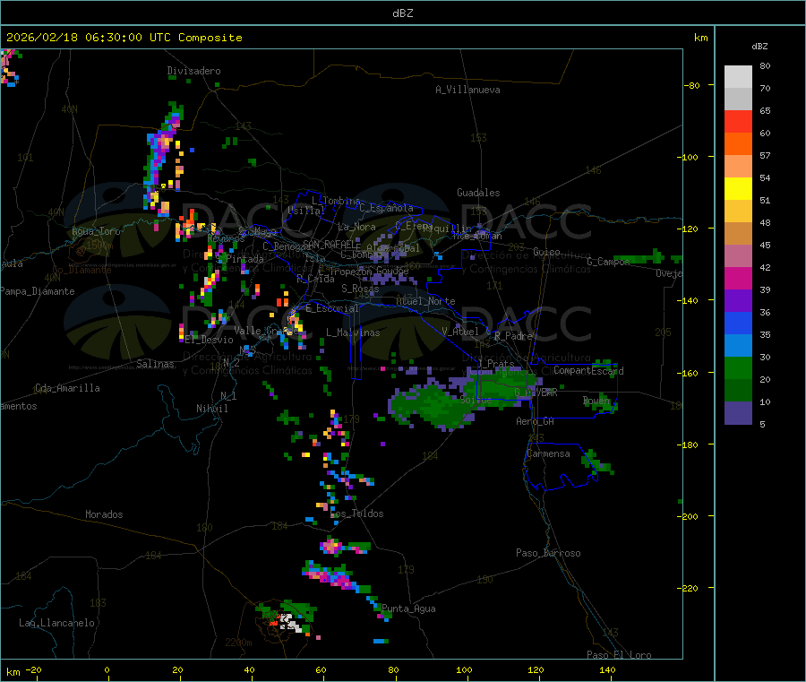
Task: Click the 'Los_Toldos' map label
Action: pos(356,514)
